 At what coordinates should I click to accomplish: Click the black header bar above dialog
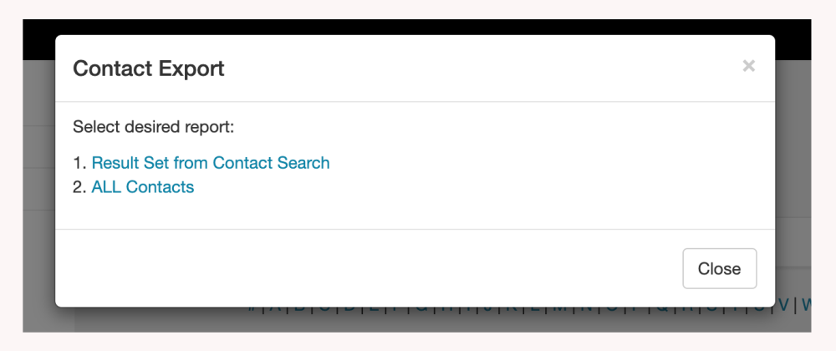418,27
